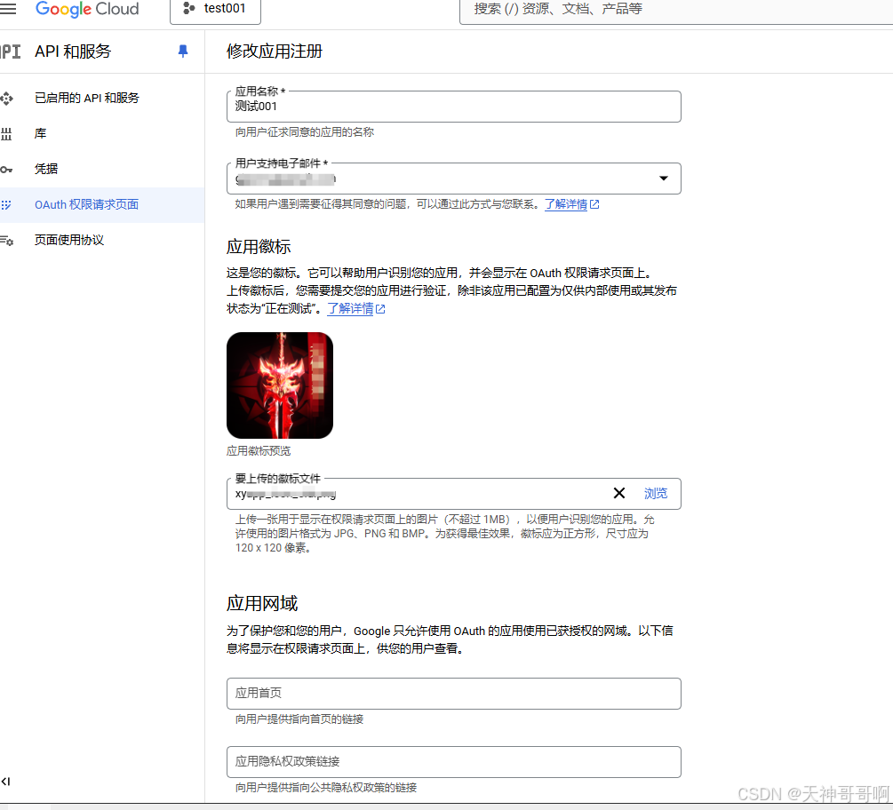Click the API product icon in sidebar header
Image resolution: width=893 pixels, height=810 pixels.
click(11, 52)
